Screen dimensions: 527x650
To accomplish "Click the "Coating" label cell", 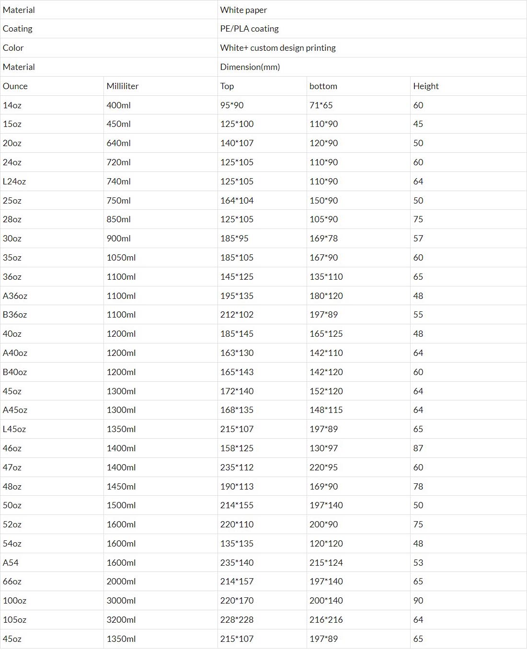I will [x=18, y=29].
